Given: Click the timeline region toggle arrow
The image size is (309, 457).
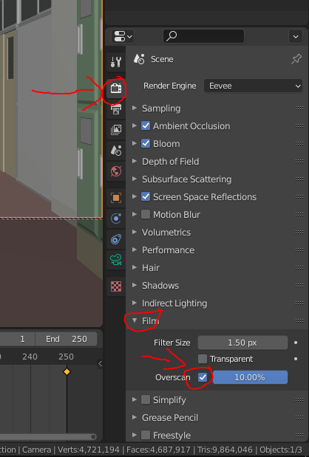Looking at the screenshot, I should [x=100, y=363].
